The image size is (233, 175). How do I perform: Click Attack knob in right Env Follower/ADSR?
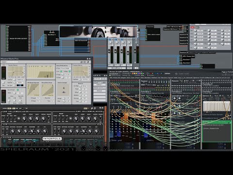(x=82, y=119)
